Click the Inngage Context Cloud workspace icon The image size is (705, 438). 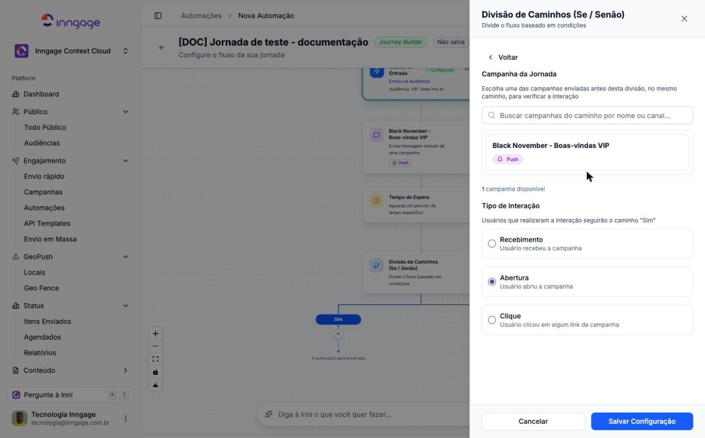tap(22, 51)
